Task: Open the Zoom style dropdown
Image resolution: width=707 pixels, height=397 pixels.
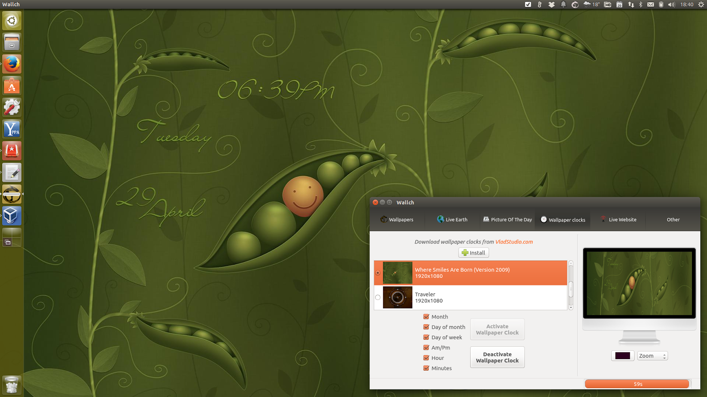Action: pos(652,356)
